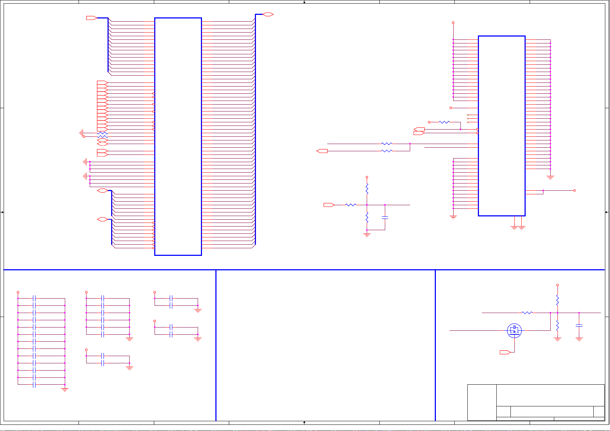Click the ground symbol under the middle voltage divider

[x=367, y=234]
